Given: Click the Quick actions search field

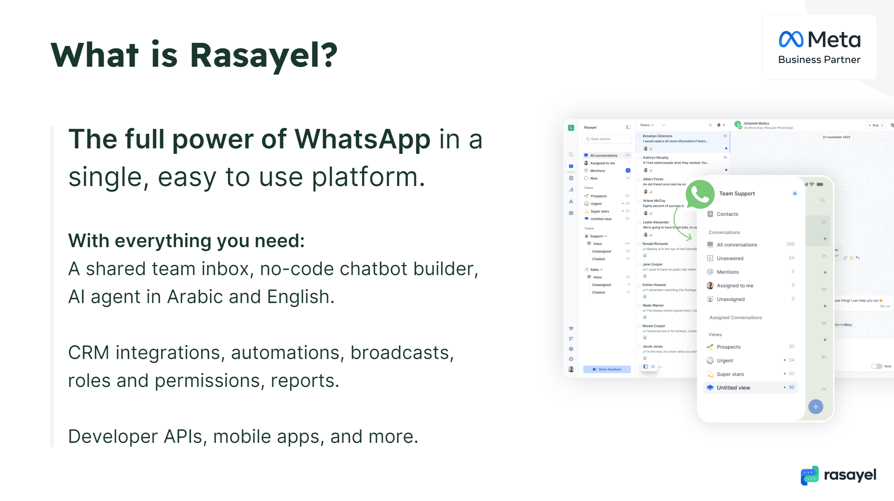Looking at the screenshot, I should 607,139.
